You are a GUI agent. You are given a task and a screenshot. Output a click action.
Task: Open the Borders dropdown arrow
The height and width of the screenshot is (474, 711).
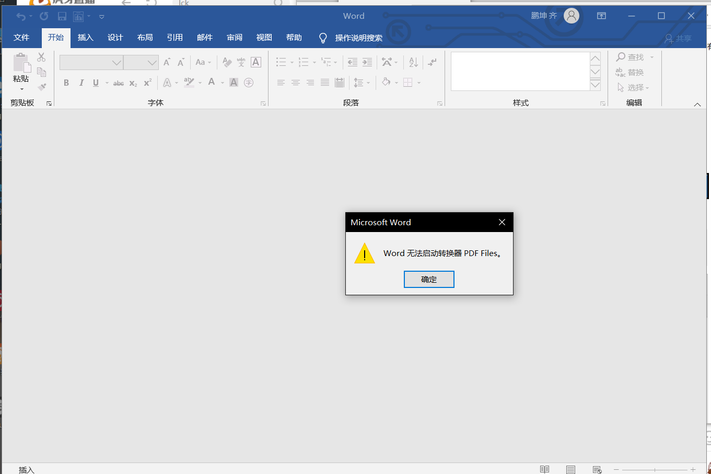coord(419,83)
